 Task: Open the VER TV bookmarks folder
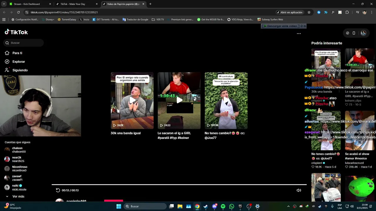pyautogui.click(x=158, y=20)
